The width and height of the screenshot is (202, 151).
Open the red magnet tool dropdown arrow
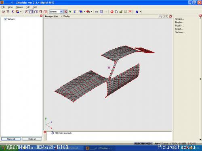(x=92, y=12)
